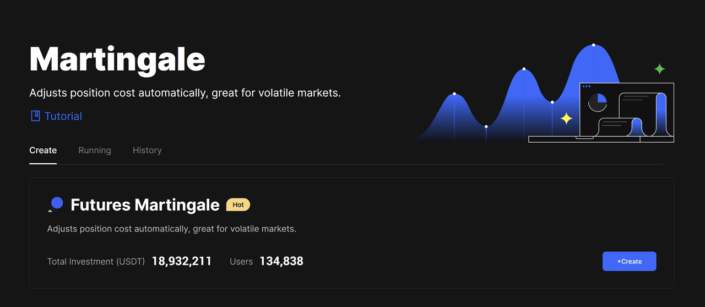This screenshot has width=705, height=307.
Task: View the History tab
Action: 147,150
